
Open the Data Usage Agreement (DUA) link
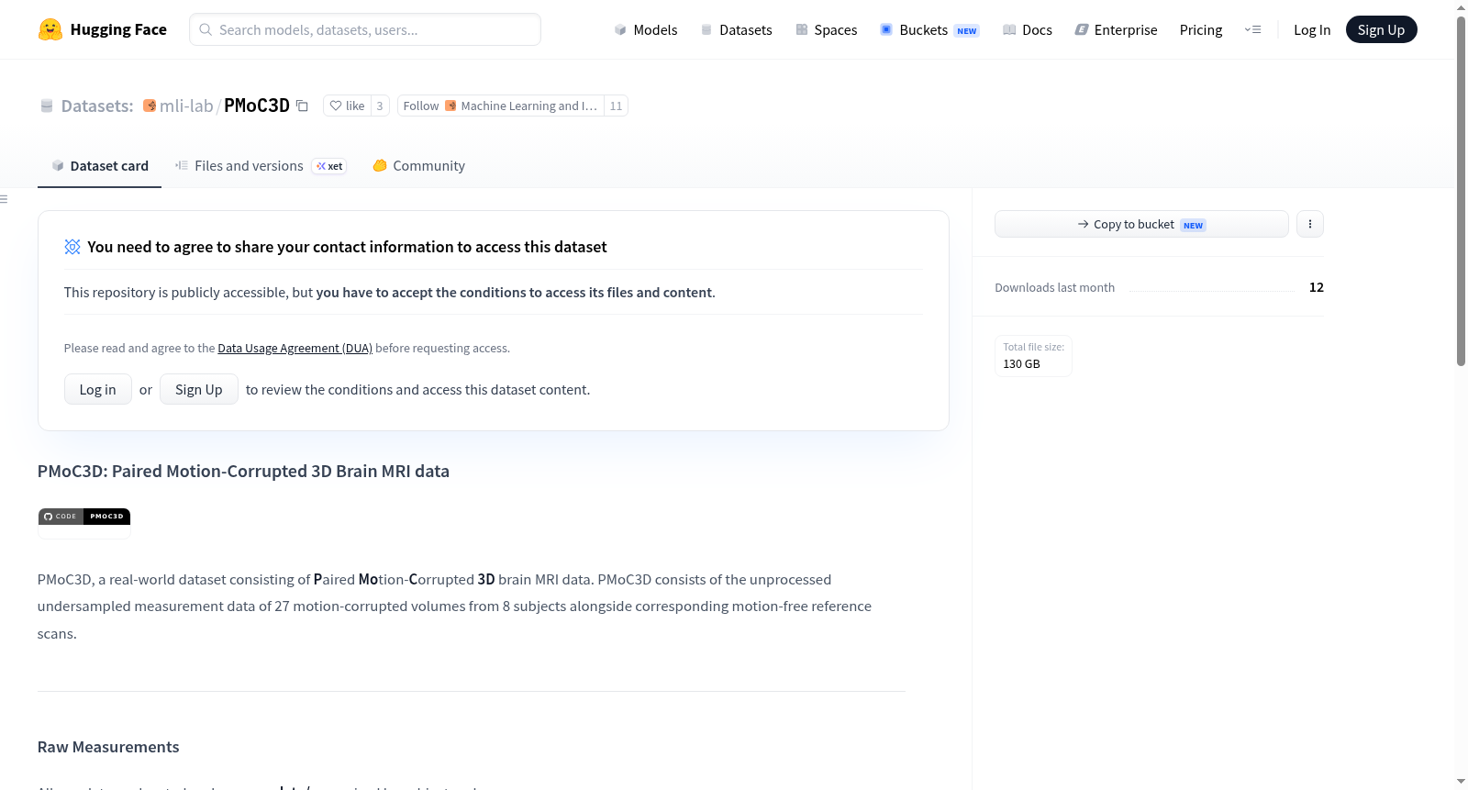coord(295,349)
